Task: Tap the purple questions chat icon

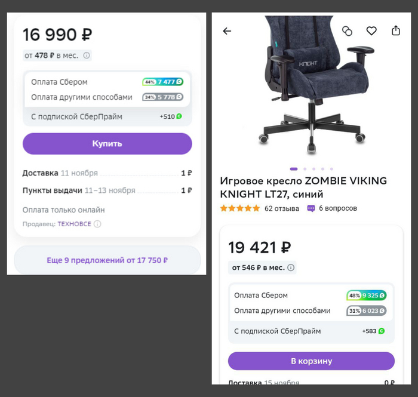Action: 311,208
